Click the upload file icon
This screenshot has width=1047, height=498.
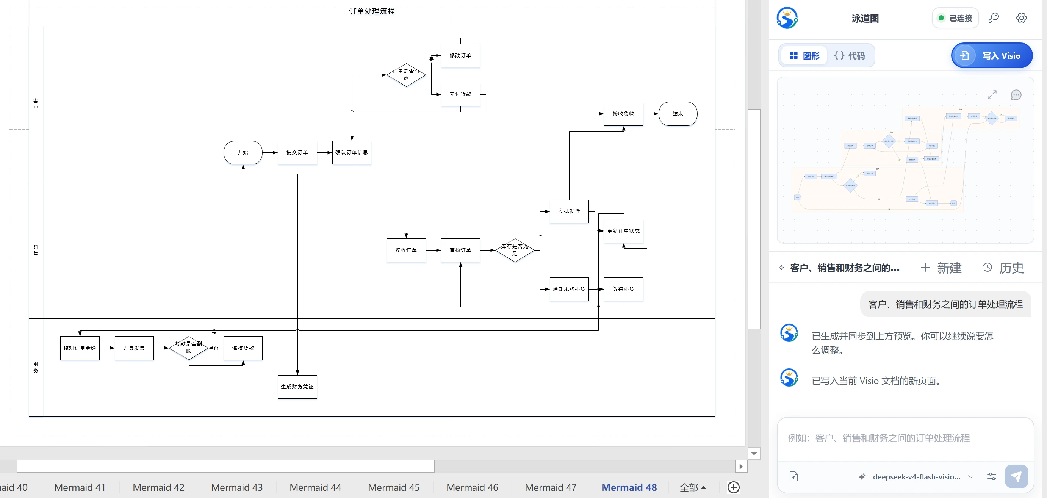tap(794, 476)
